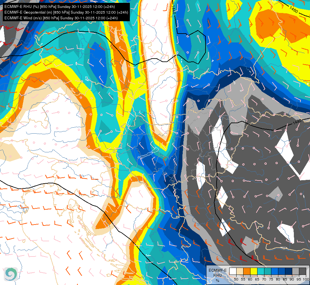Select the ECMWF-E Geopotential (m) title line
The height and width of the screenshot is (285, 310).
click(x=66, y=12)
